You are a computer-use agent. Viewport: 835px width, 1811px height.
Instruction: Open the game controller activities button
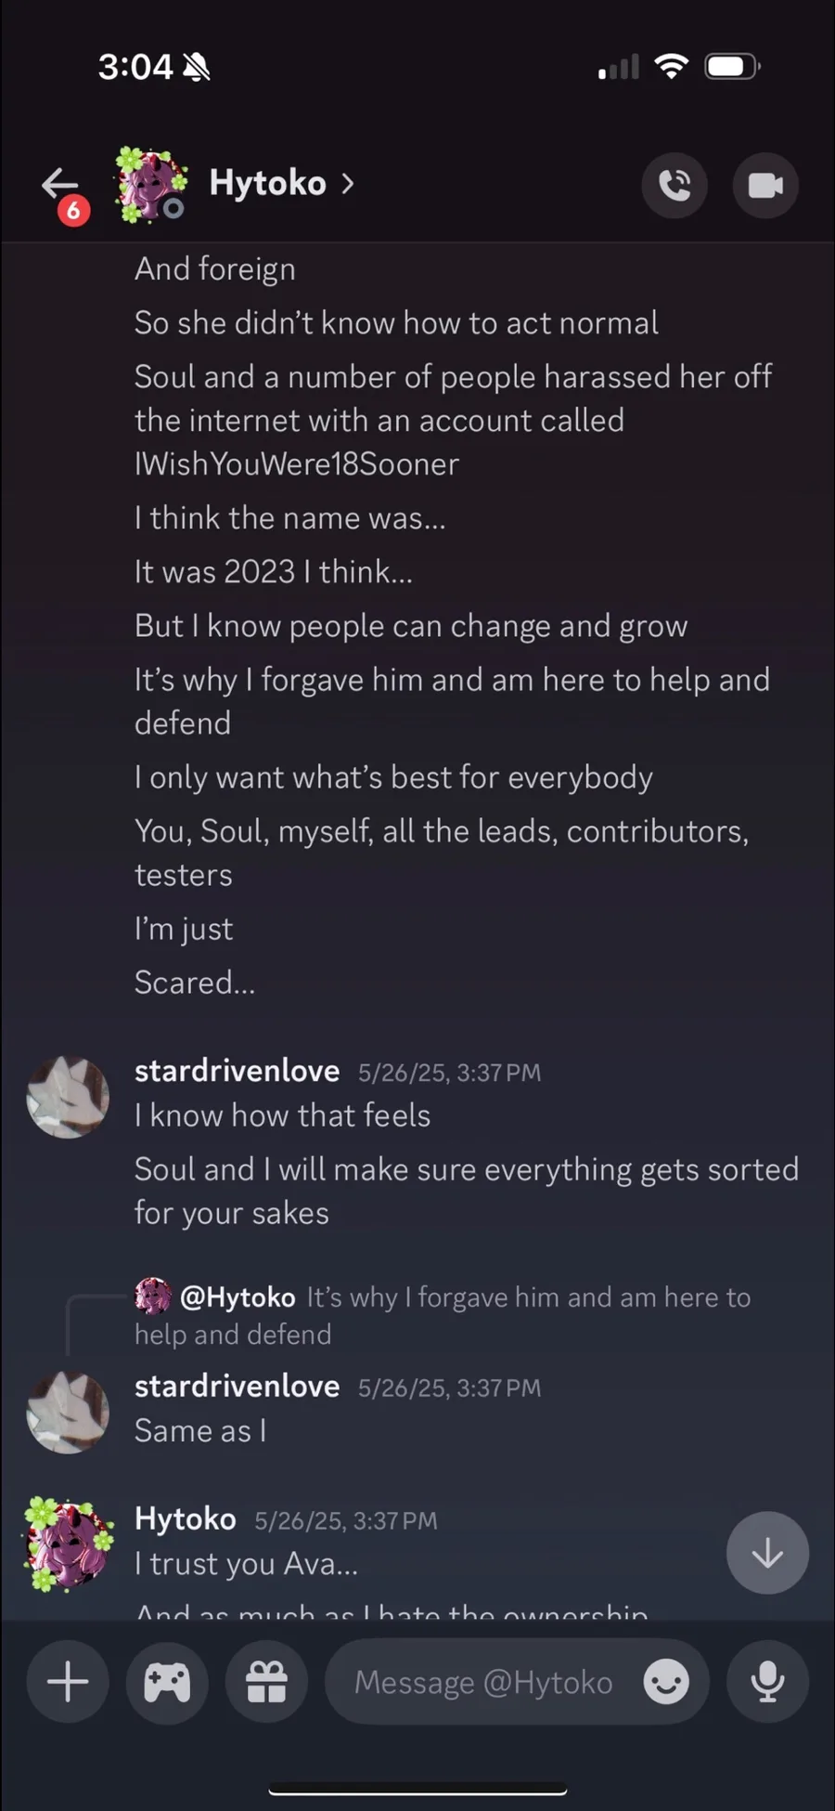(x=167, y=1682)
